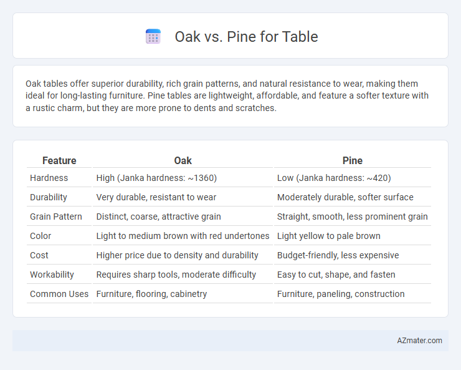
Task: Click 'Distinct, coarse, attractive grain' cell
Action: tap(158, 217)
